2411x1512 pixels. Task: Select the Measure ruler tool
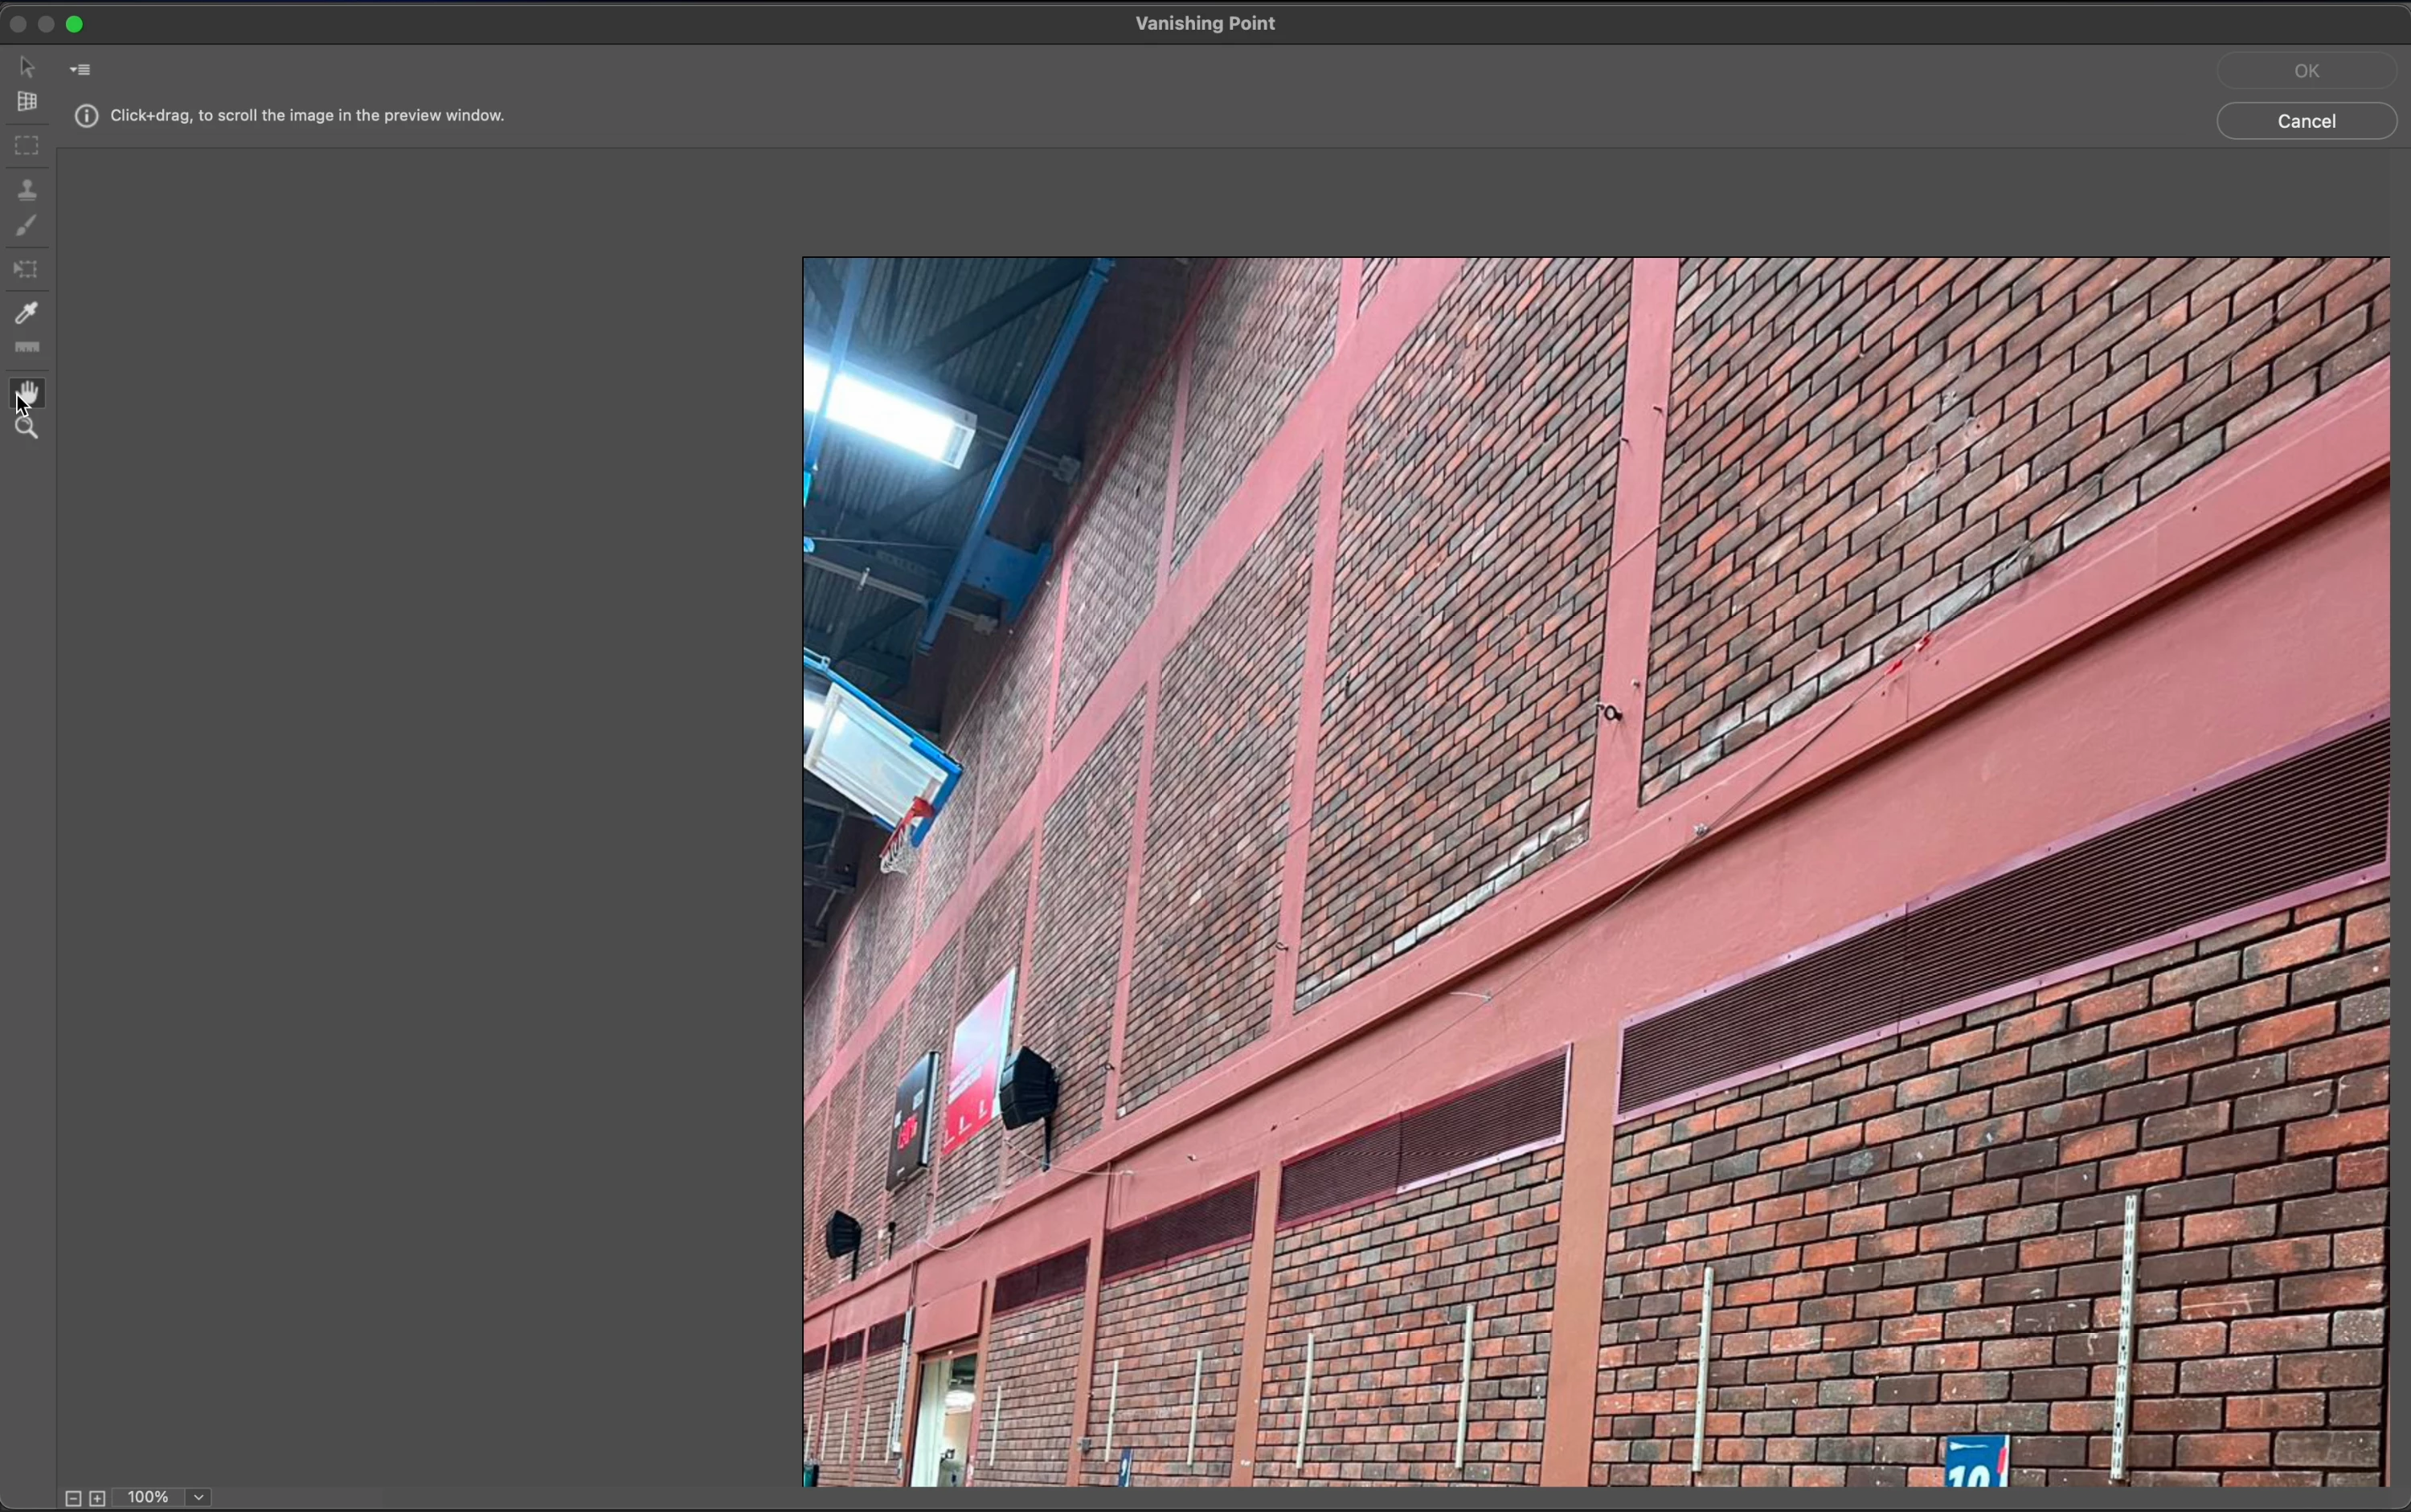coord(27,348)
